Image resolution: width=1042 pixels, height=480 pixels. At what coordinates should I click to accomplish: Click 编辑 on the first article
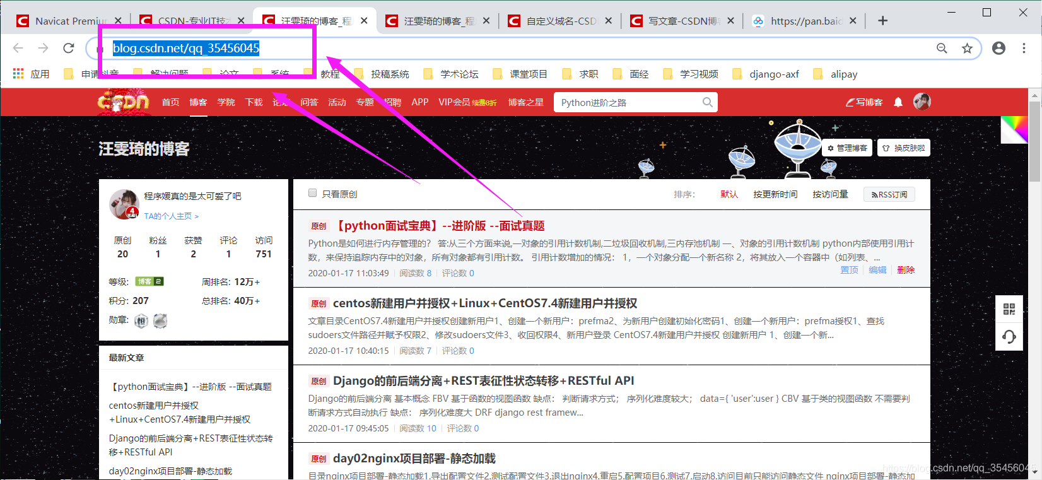[877, 270]
